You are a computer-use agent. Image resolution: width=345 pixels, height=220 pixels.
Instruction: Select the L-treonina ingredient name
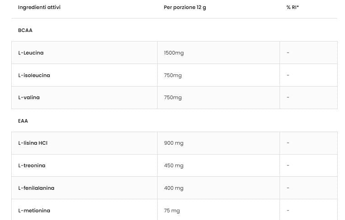click(x=32, y=165)
